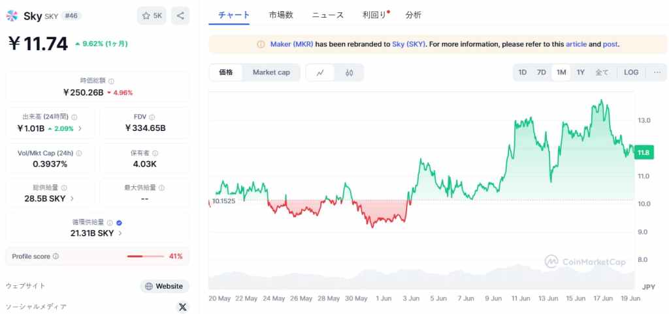The width and height of the screenshot is (669, 314).
Task: Select the Market cap chart toggle
Action: pos(271,72)
